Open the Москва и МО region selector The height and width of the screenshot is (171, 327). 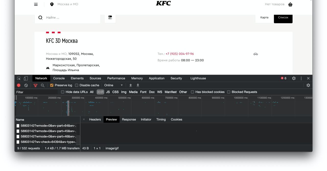pyautogui.click(x=68, y=4)
